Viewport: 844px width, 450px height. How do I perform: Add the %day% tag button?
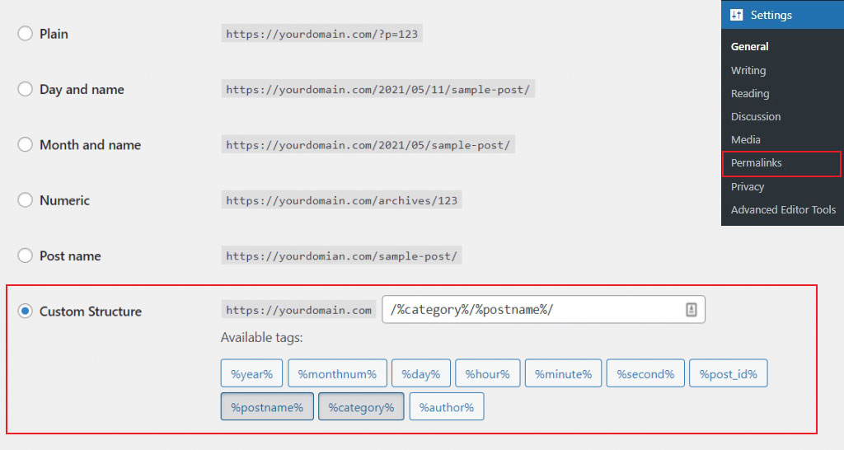[x=421, y=373]
